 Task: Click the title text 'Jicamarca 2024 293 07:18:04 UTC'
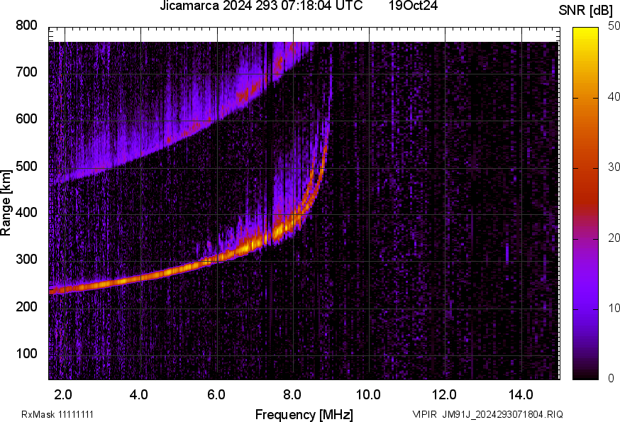pos(261,6)
